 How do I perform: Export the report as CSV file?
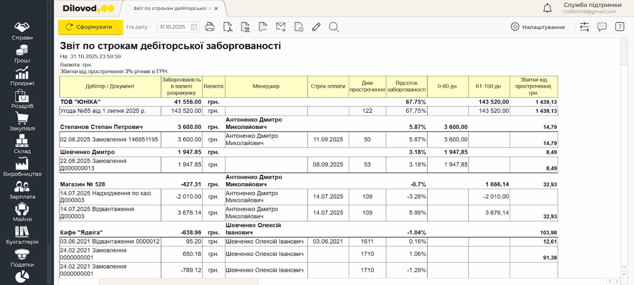(x=263, y=27)
